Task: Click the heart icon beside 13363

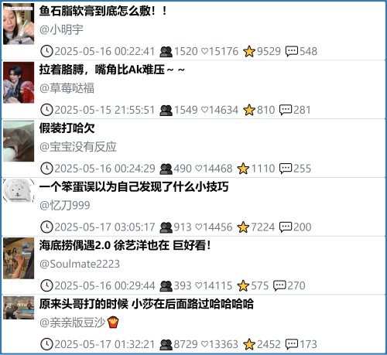Action: coord(204,344)
